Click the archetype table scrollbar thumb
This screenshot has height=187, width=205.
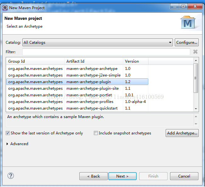(x=196, y=78)
